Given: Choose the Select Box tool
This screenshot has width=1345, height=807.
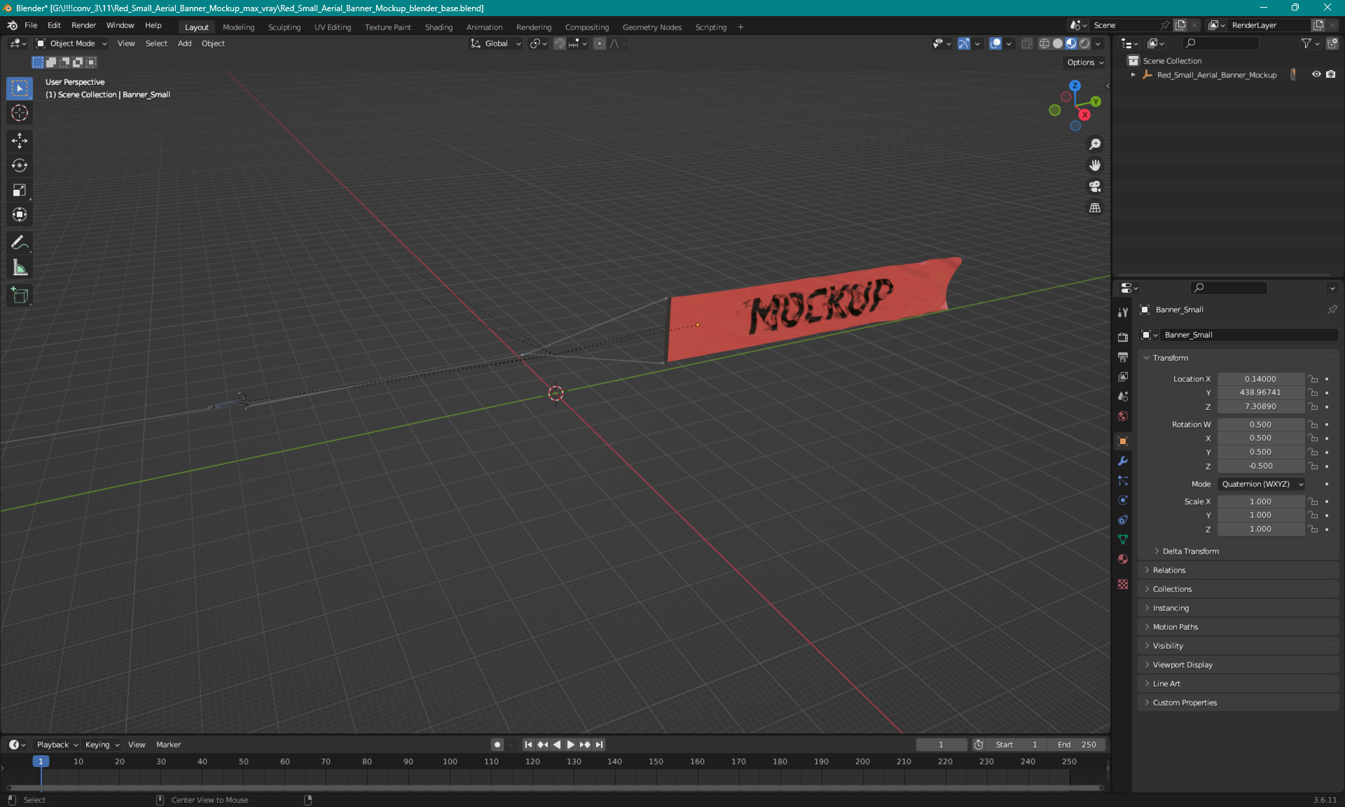Looking at the screenshot, I should click(x=20, y=88).
